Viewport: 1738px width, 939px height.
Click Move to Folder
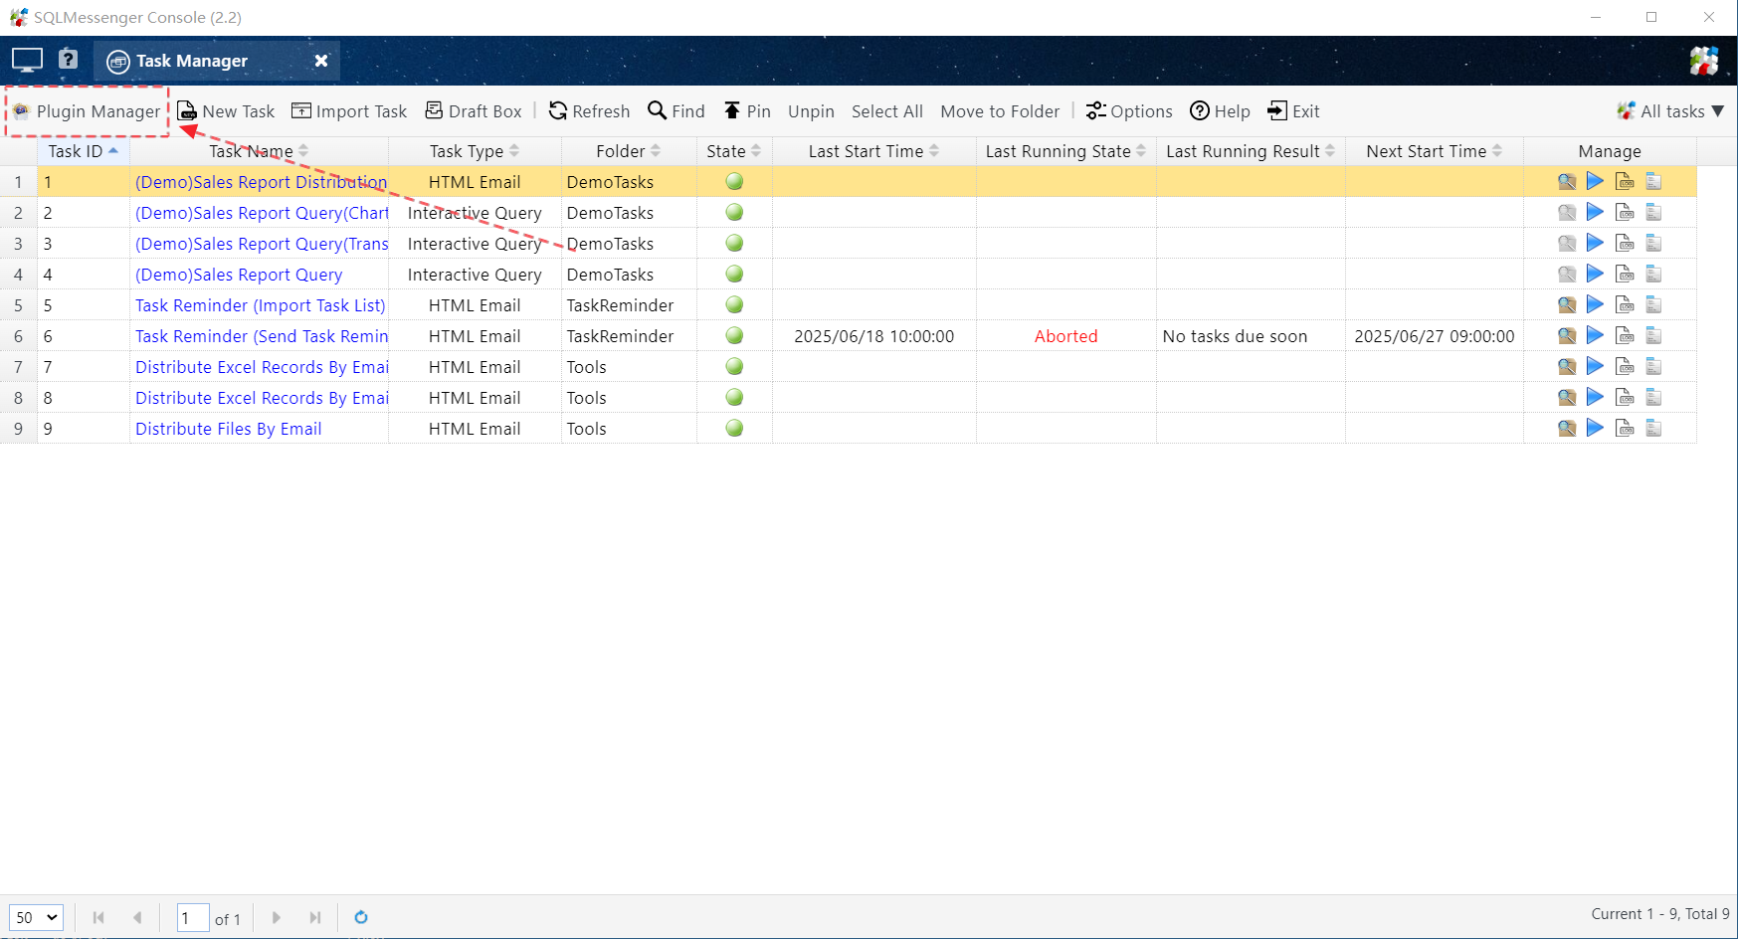(1000, 111)
